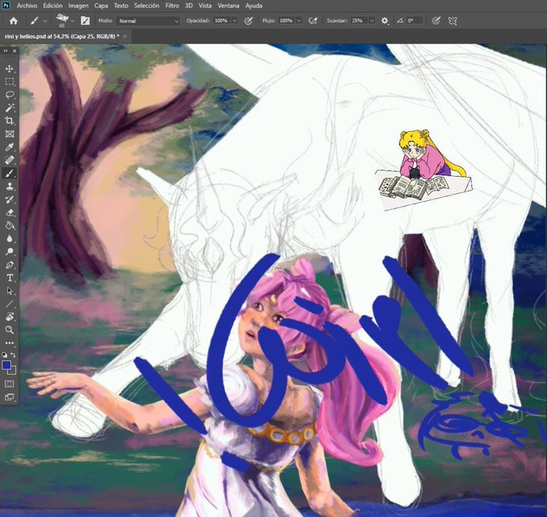This screenshot has width=547, height=517.
Task: Open the Filtro menu
Action: [172, 6]
